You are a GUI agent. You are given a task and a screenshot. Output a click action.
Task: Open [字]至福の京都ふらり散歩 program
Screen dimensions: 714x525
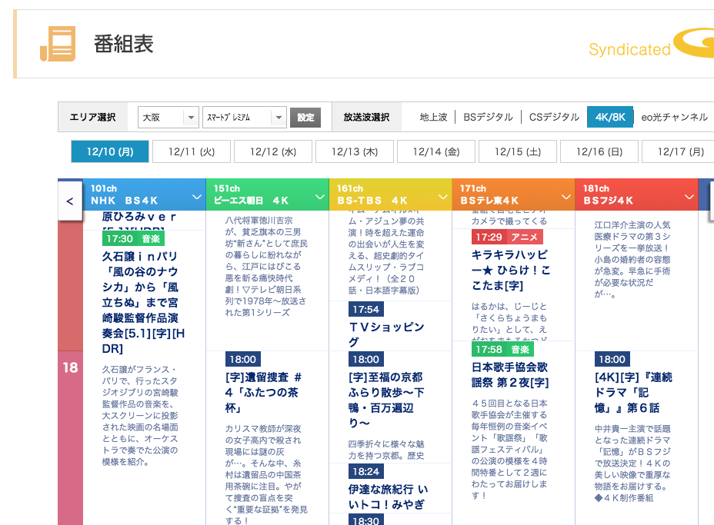tap(386, 400)
